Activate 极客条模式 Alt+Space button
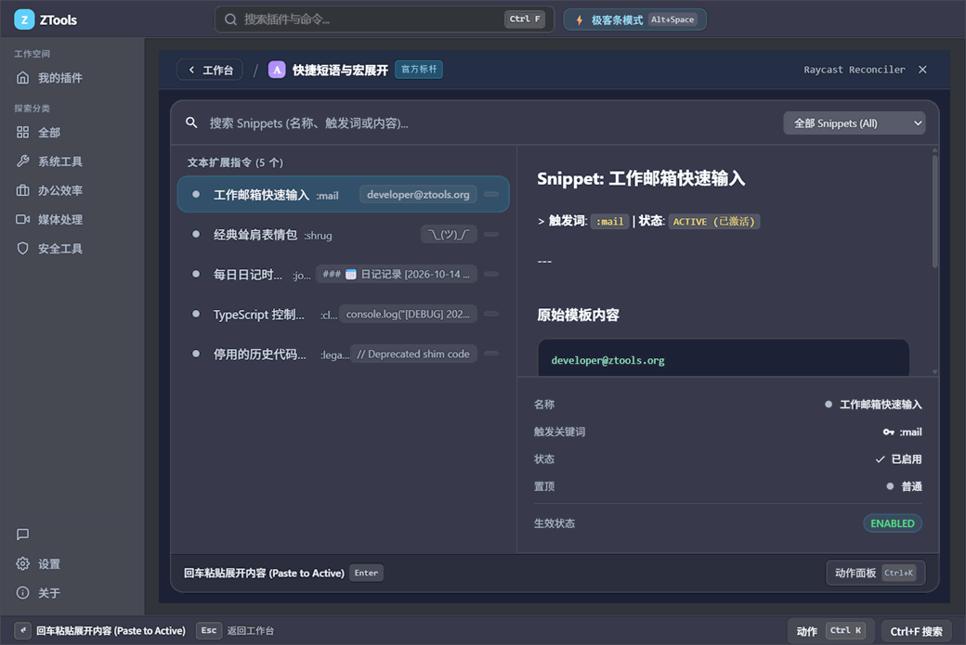 pyautogui.click(x=635, y=19)
